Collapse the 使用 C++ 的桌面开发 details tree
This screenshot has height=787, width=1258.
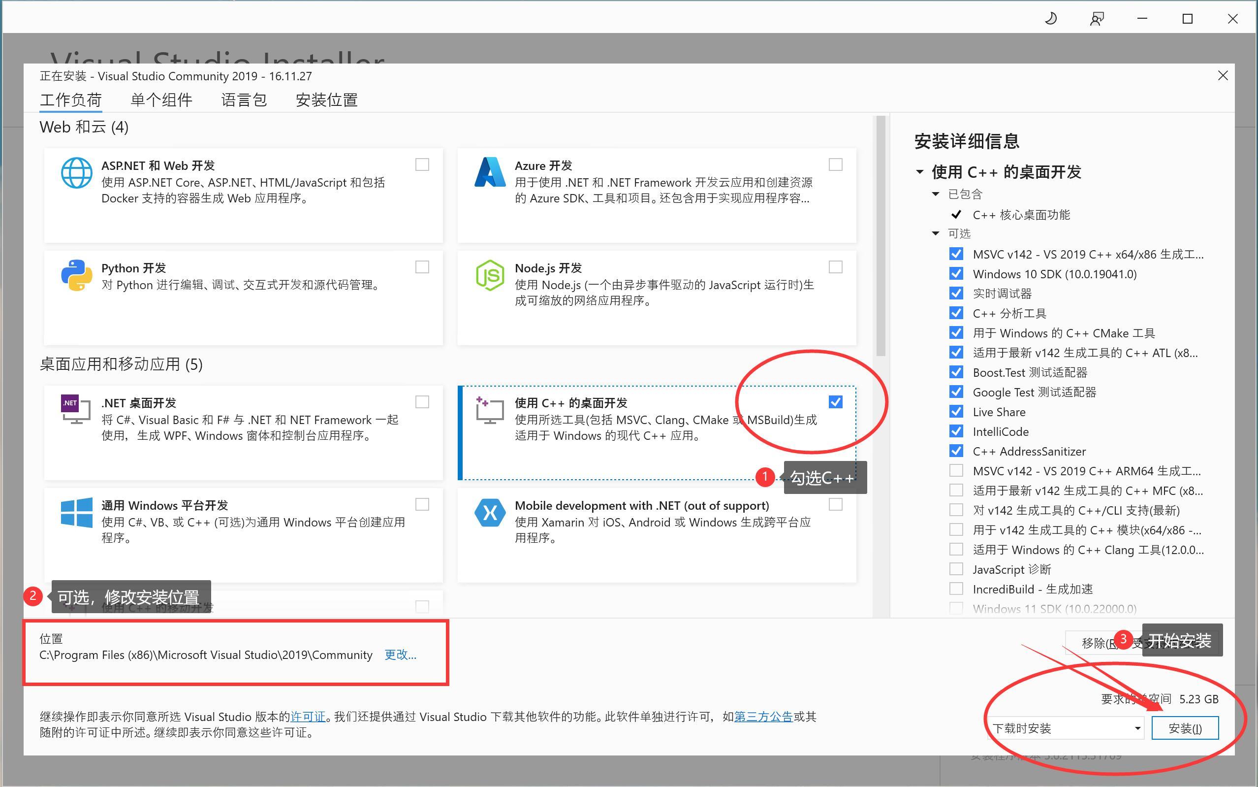(x=919, y=172)
